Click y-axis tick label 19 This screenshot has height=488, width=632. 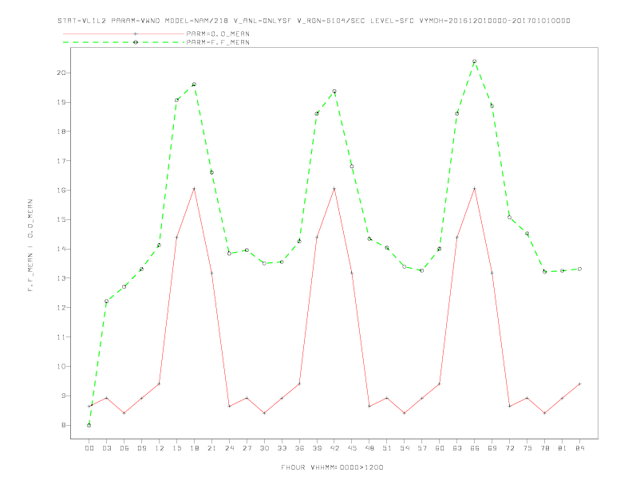[x=61, y=102]
